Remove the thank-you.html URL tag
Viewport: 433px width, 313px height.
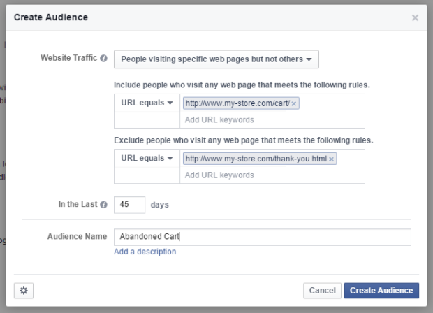pos(331,159)
